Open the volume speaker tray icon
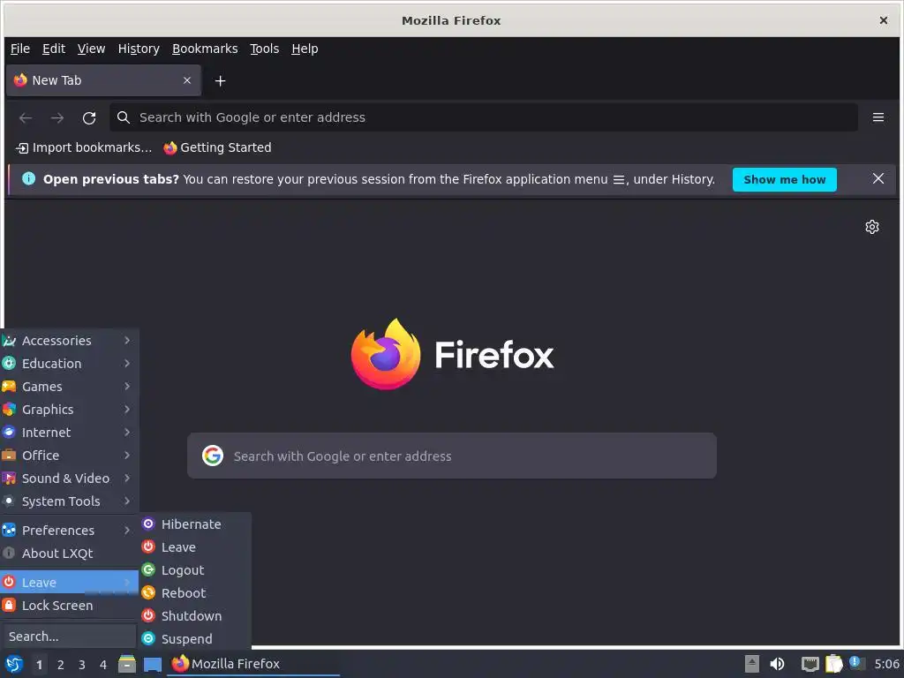Image resolution: width=904 pixels, height=678 pixels. (x=777, y=664)
